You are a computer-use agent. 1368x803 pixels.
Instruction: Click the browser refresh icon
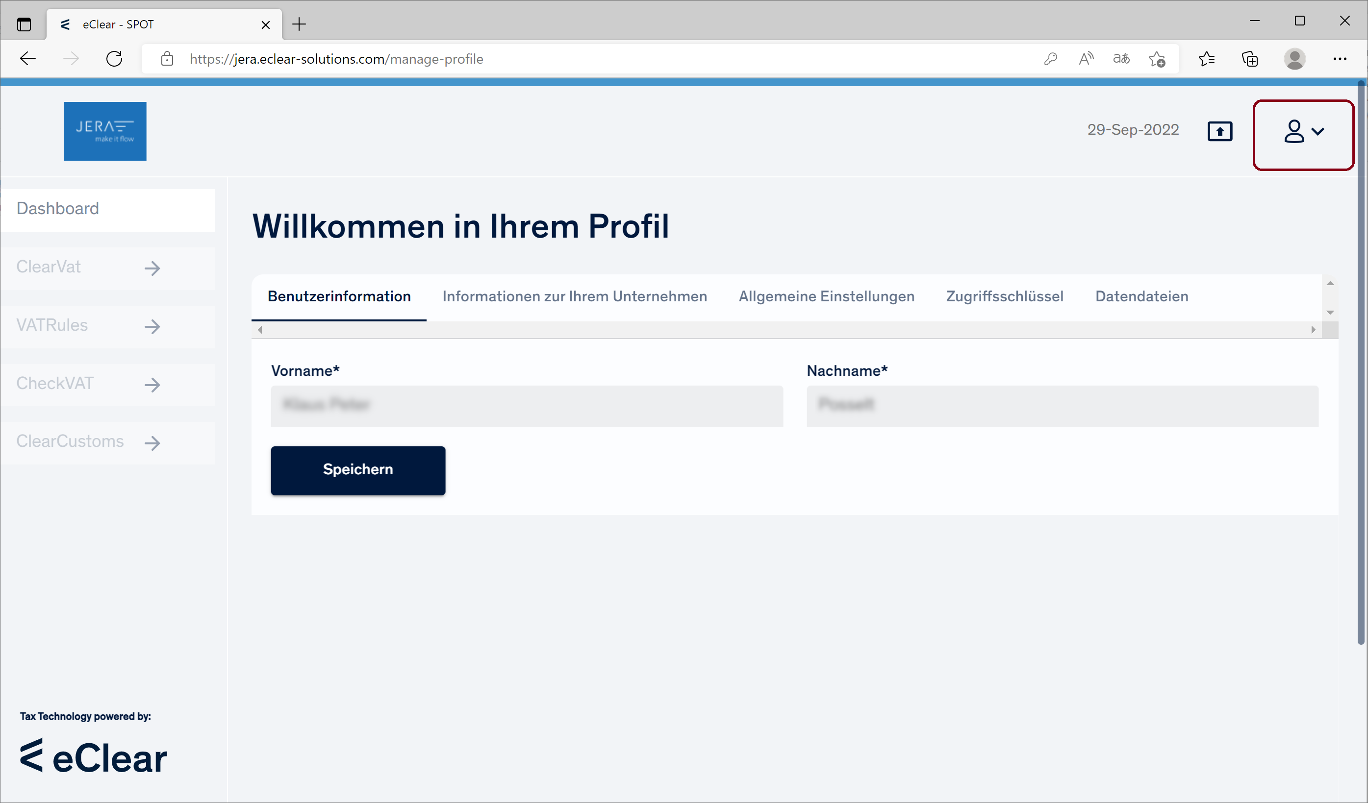115,59
